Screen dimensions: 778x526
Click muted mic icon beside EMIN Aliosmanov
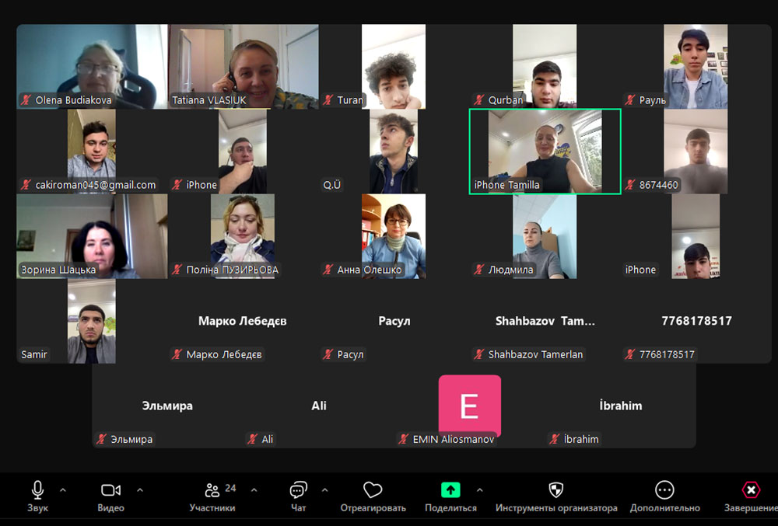[403, 439]
